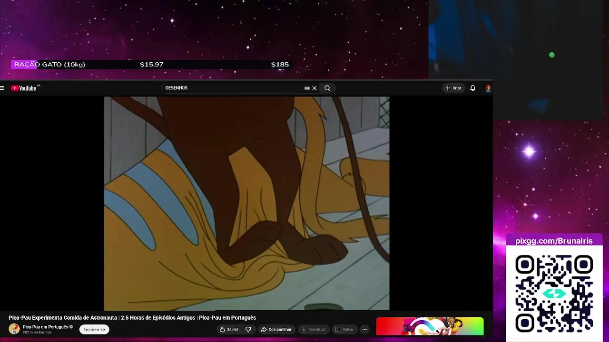Click the video title Pica-Pau Experimenta Comida de Astronauta
This screenshot has height=342, width=609.
(x=132, y=318)
